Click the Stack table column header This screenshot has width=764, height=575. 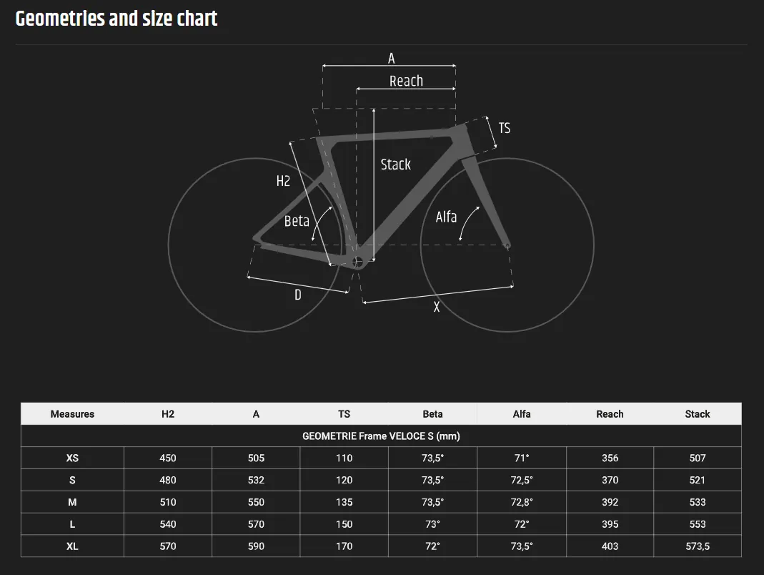click(698, 414)
